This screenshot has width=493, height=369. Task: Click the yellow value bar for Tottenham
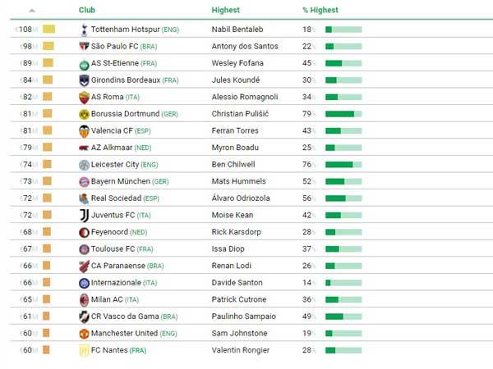(x=48, y=30)
